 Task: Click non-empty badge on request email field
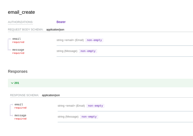click(94, 40)
